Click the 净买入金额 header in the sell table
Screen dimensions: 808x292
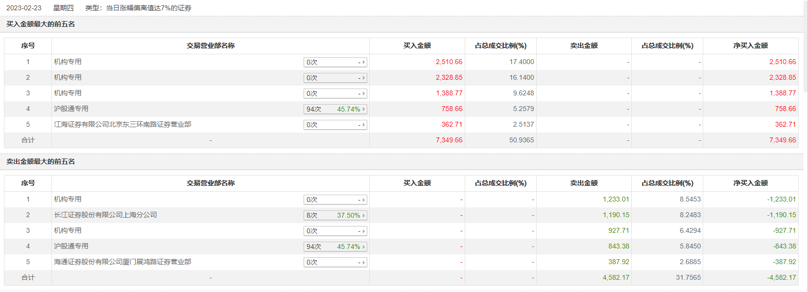[x=750, y=183]
